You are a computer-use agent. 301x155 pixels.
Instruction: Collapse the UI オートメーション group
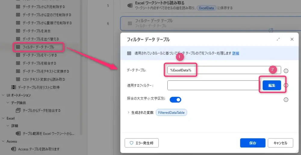click(3, 95)
